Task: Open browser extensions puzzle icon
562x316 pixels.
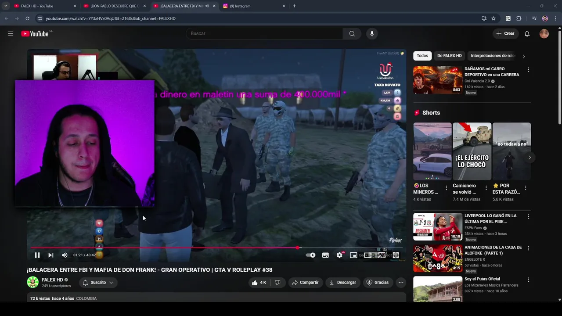Action: [519, 18]
